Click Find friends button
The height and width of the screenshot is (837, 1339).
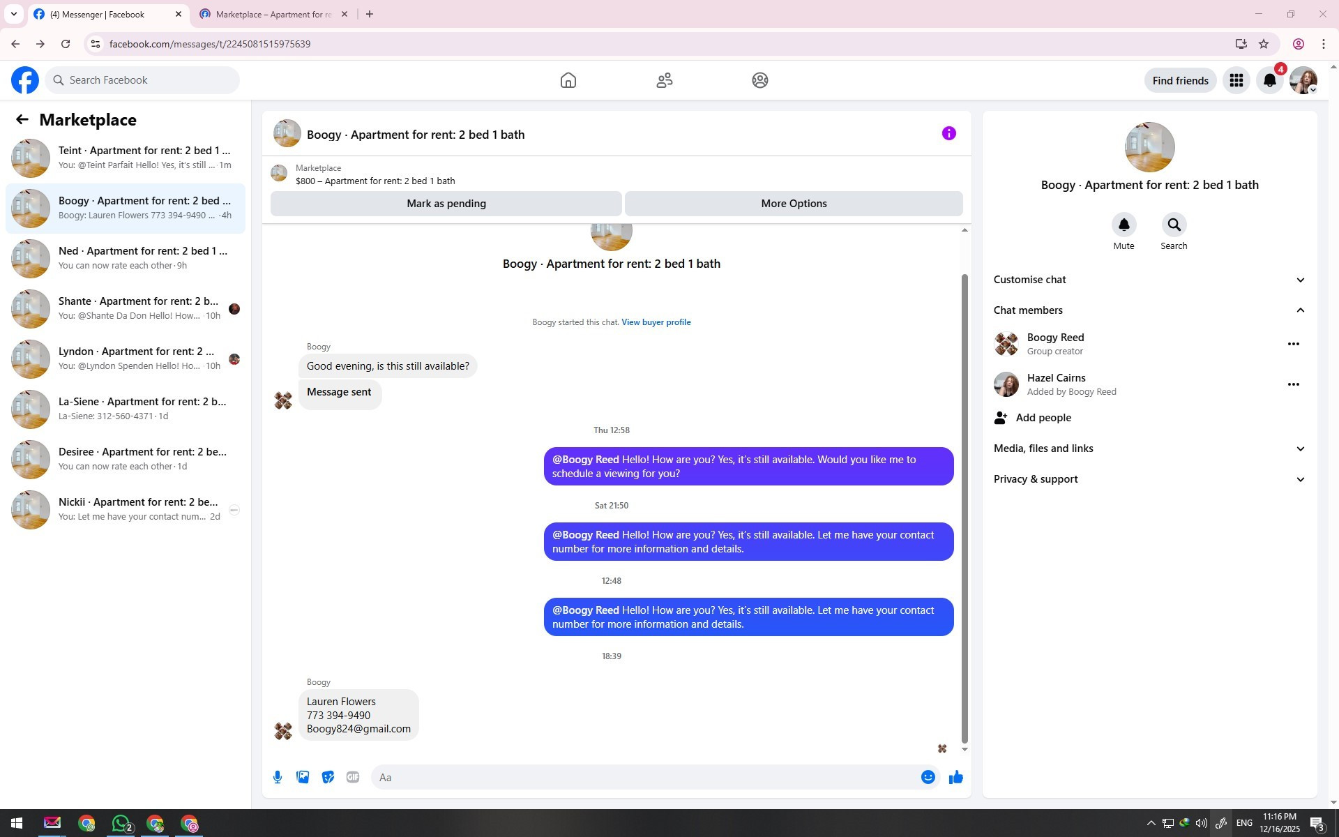click(1180, 80)
